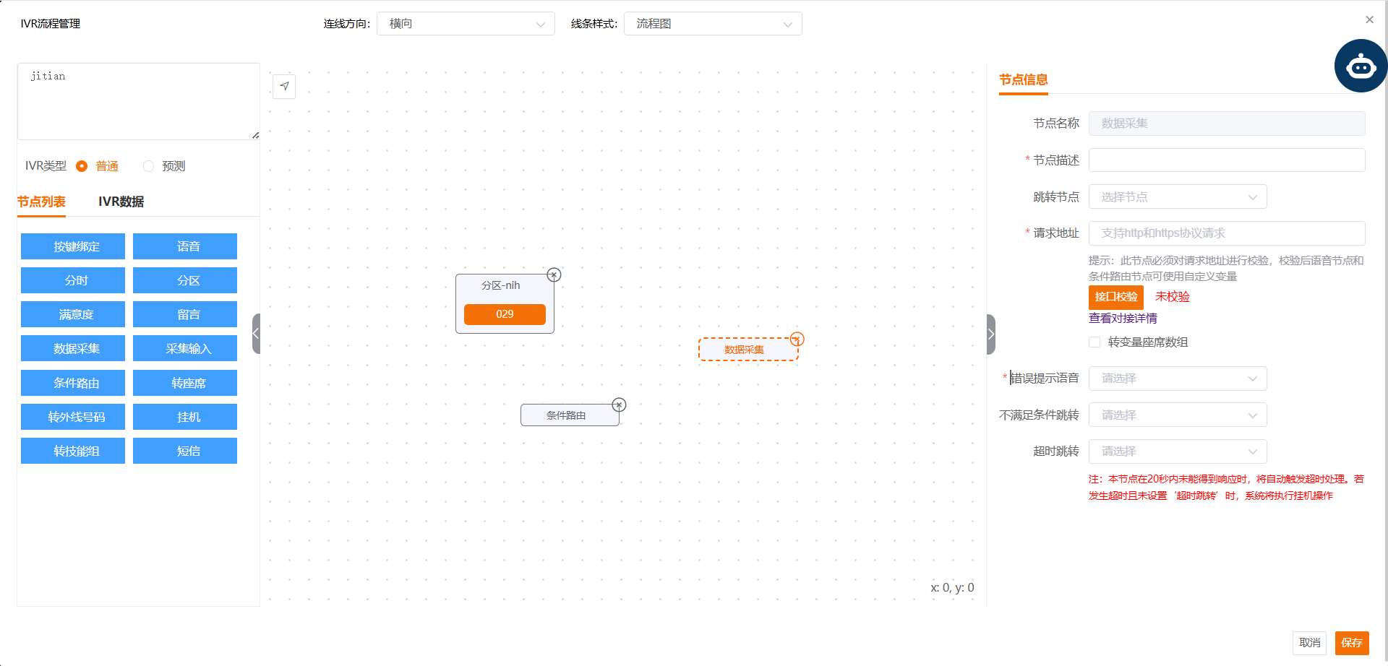This screenshot has height=666, width=1388.
Task: Delete the 数据采集 node using its X icon
Action: tap(797, 340)
